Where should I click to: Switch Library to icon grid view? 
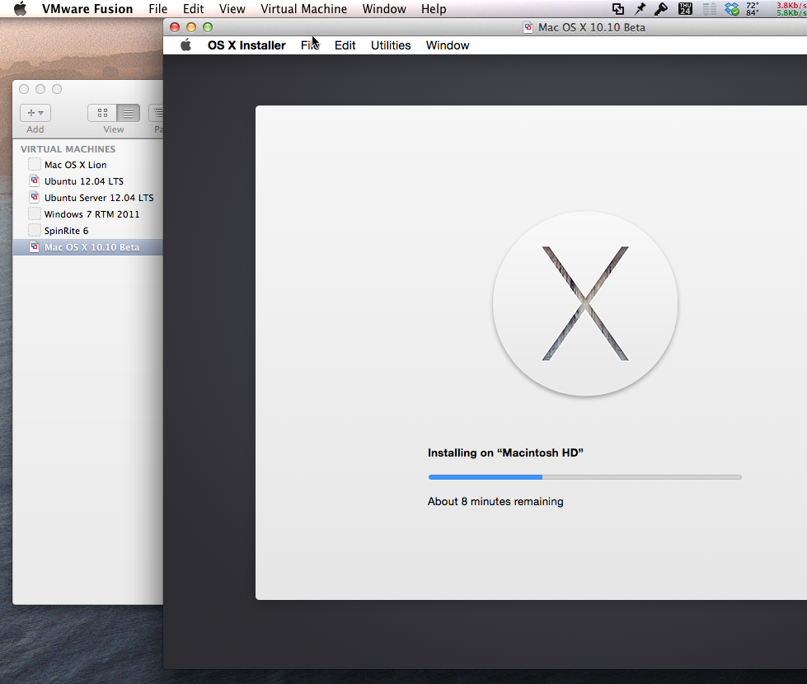tap(102, 113)
